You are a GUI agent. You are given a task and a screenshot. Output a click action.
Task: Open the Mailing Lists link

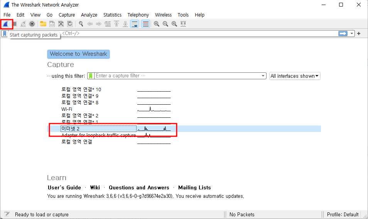tap(194, 187)
